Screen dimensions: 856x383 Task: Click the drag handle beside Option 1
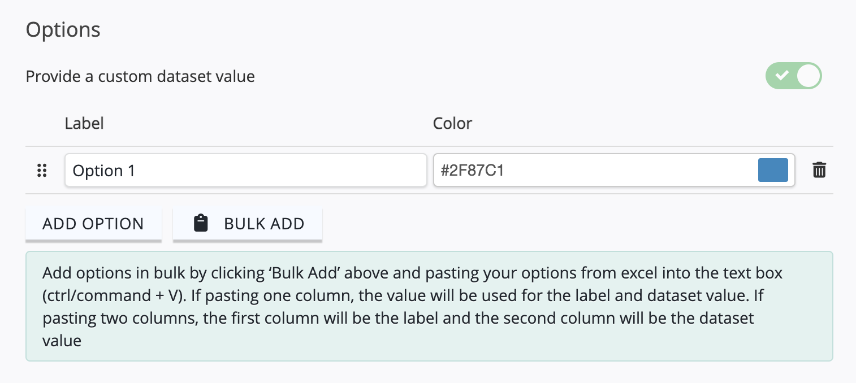[x=41, y=171]
